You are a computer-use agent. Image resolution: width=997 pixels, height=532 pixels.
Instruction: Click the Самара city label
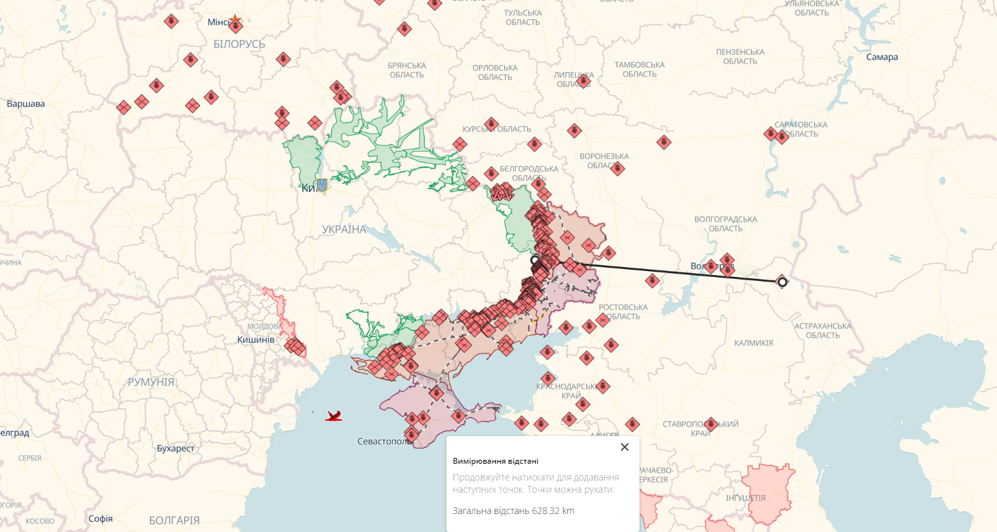click(882, 57)
